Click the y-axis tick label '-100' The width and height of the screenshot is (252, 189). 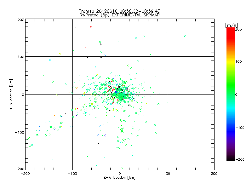point(20,132)
